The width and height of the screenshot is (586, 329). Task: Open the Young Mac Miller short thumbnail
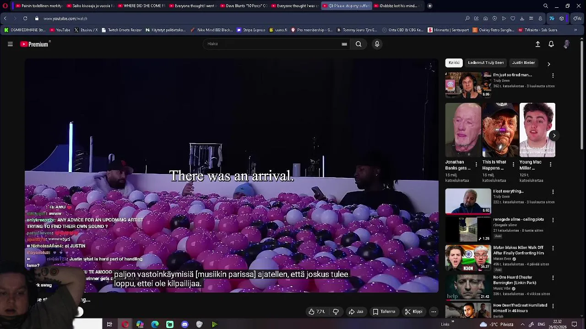pos(537,130)
